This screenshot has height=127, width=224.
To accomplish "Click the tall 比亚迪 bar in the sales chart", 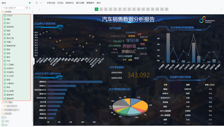I will (168, 48).
